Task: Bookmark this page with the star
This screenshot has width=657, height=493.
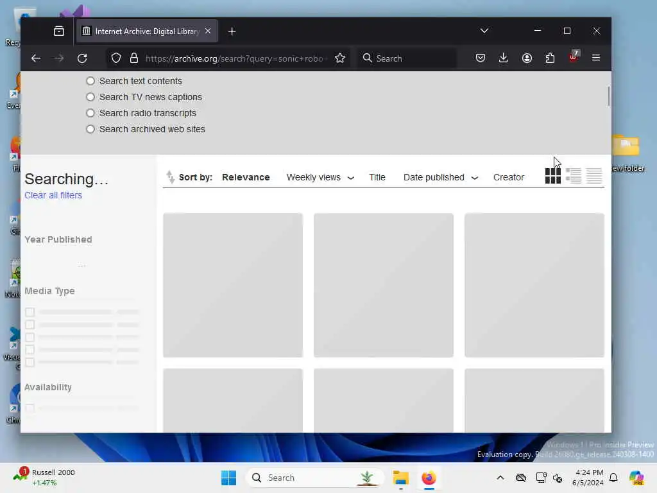Action: [x=340, y=58]
